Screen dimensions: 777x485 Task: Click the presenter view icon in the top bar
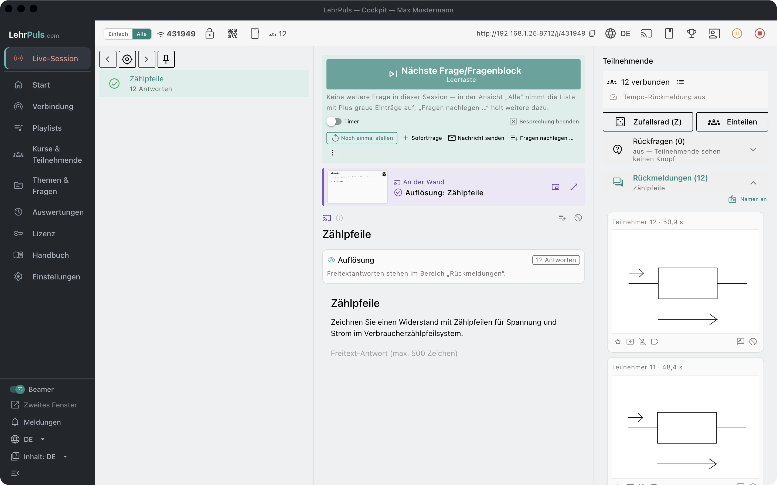click(714, 33)
